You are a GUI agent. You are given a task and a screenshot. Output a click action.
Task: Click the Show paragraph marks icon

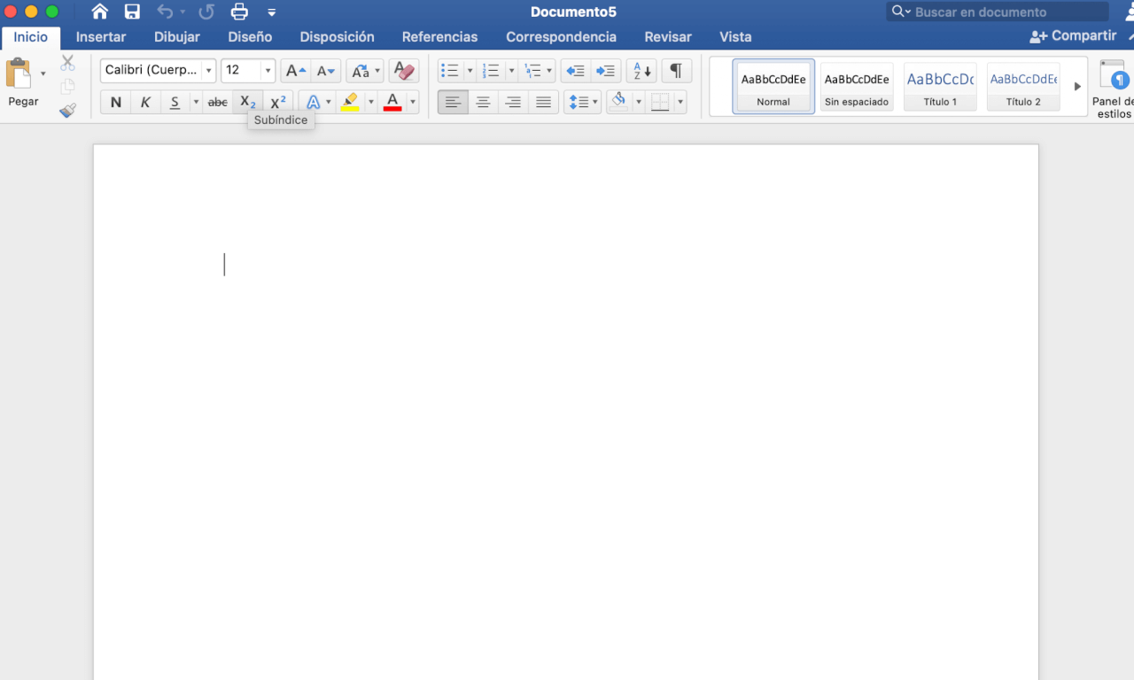coord(676,71)
